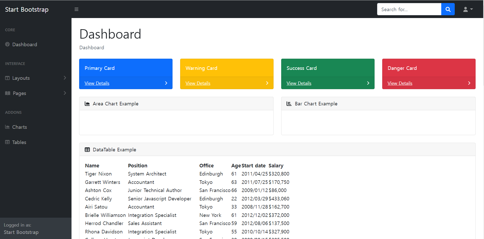This screenshot has height=239, width=484.
Task: Select the Brielle Williamson name cell
Action: [105, 215]
